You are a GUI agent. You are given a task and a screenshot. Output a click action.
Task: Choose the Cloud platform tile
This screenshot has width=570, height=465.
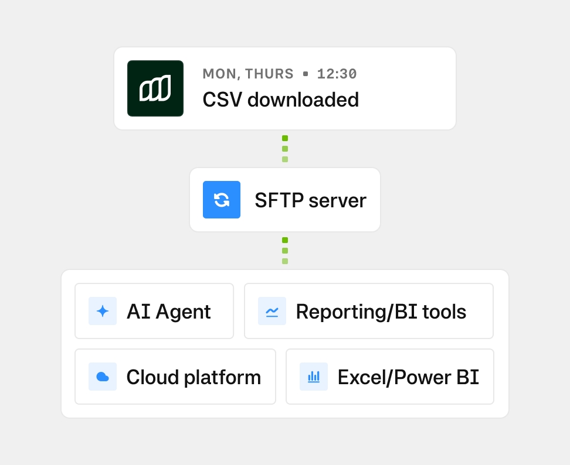click(175, 377)
